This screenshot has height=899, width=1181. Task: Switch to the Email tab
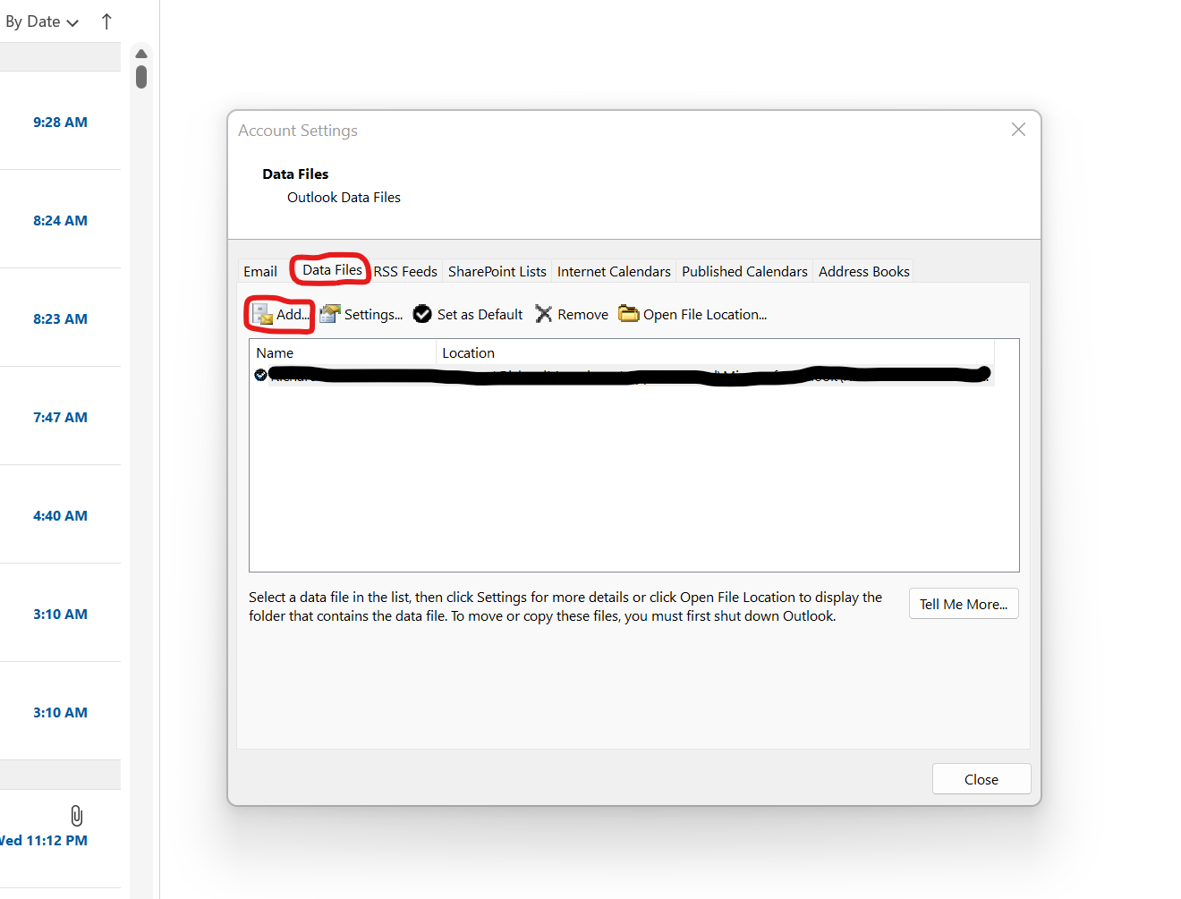click(x=259, y=270)
